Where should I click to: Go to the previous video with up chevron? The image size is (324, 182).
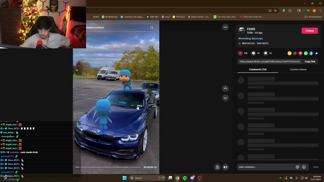[x=225, y=88]
